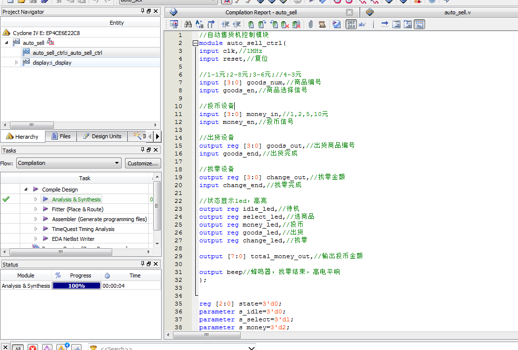Expand Analysis & Synthesis task node
This screenshot has width=518, height=350.
(x=36, y=199)
